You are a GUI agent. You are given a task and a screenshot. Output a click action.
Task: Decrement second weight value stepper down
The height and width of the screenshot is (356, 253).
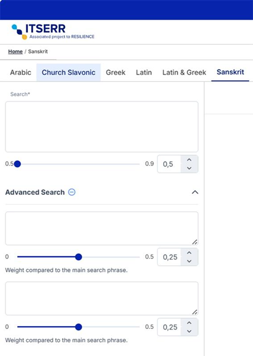(189, 331)
